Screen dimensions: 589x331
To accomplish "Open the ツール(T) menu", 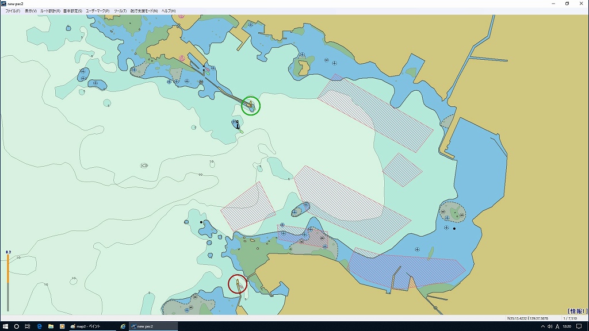I will click(x=120, y=11).
